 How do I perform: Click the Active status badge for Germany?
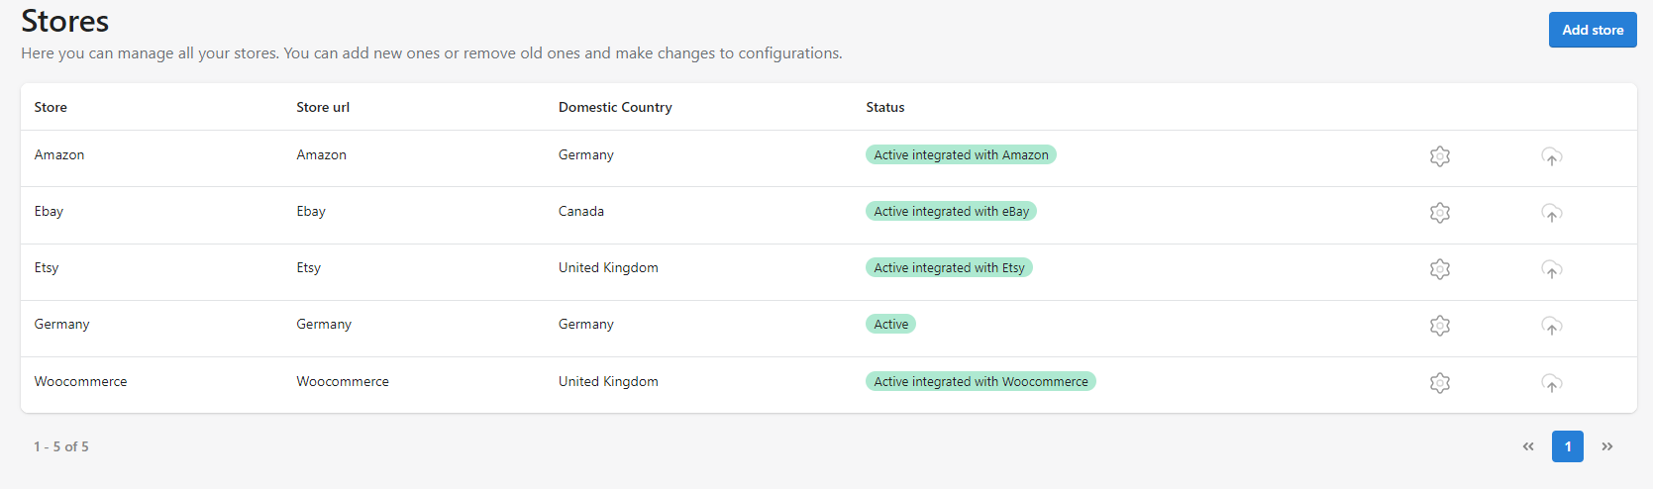coord(890,324)
